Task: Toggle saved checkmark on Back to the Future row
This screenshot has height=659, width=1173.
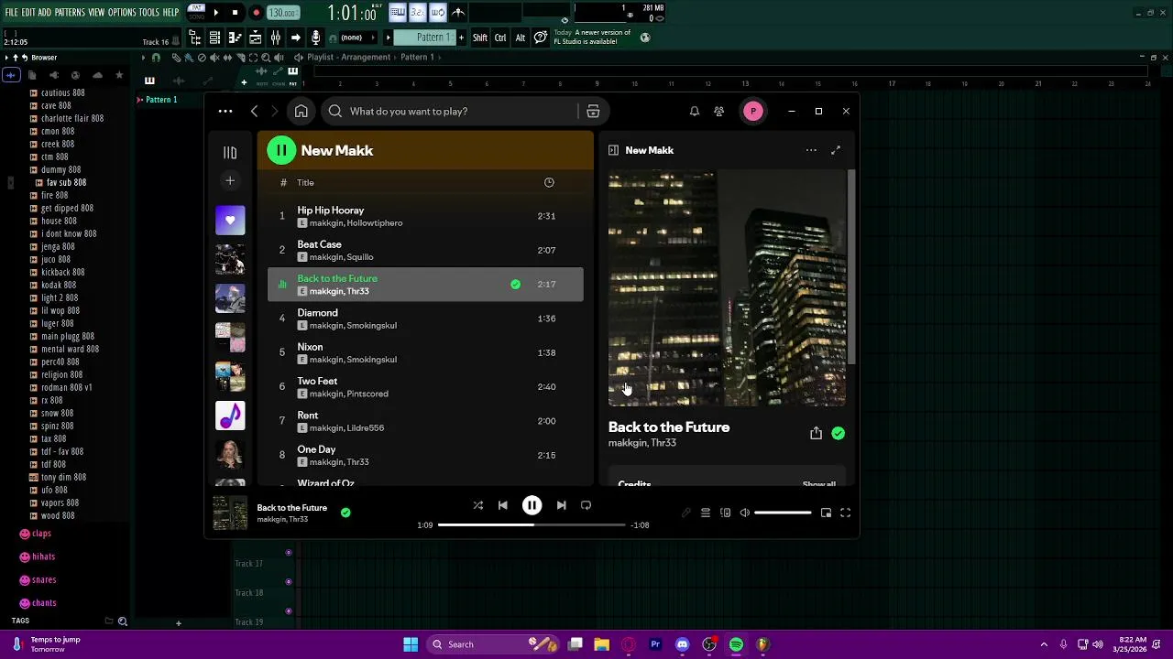Action: tap(515, 285)
